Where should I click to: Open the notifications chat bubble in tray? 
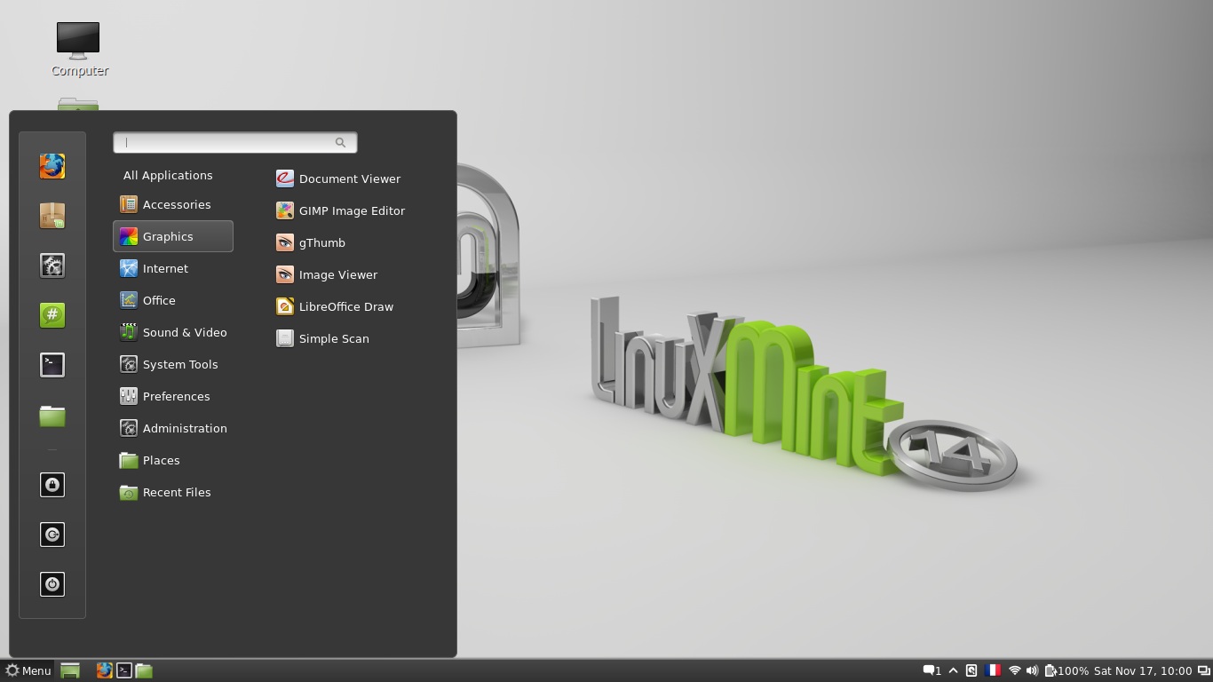coord(932,670)
